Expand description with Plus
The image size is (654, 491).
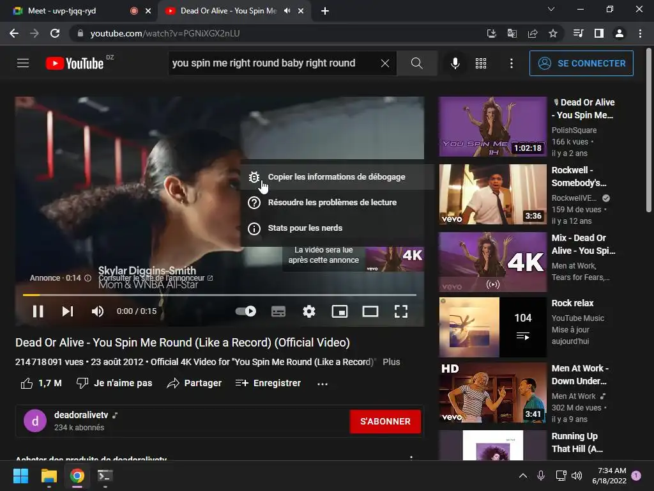click(x=392, y=362)
